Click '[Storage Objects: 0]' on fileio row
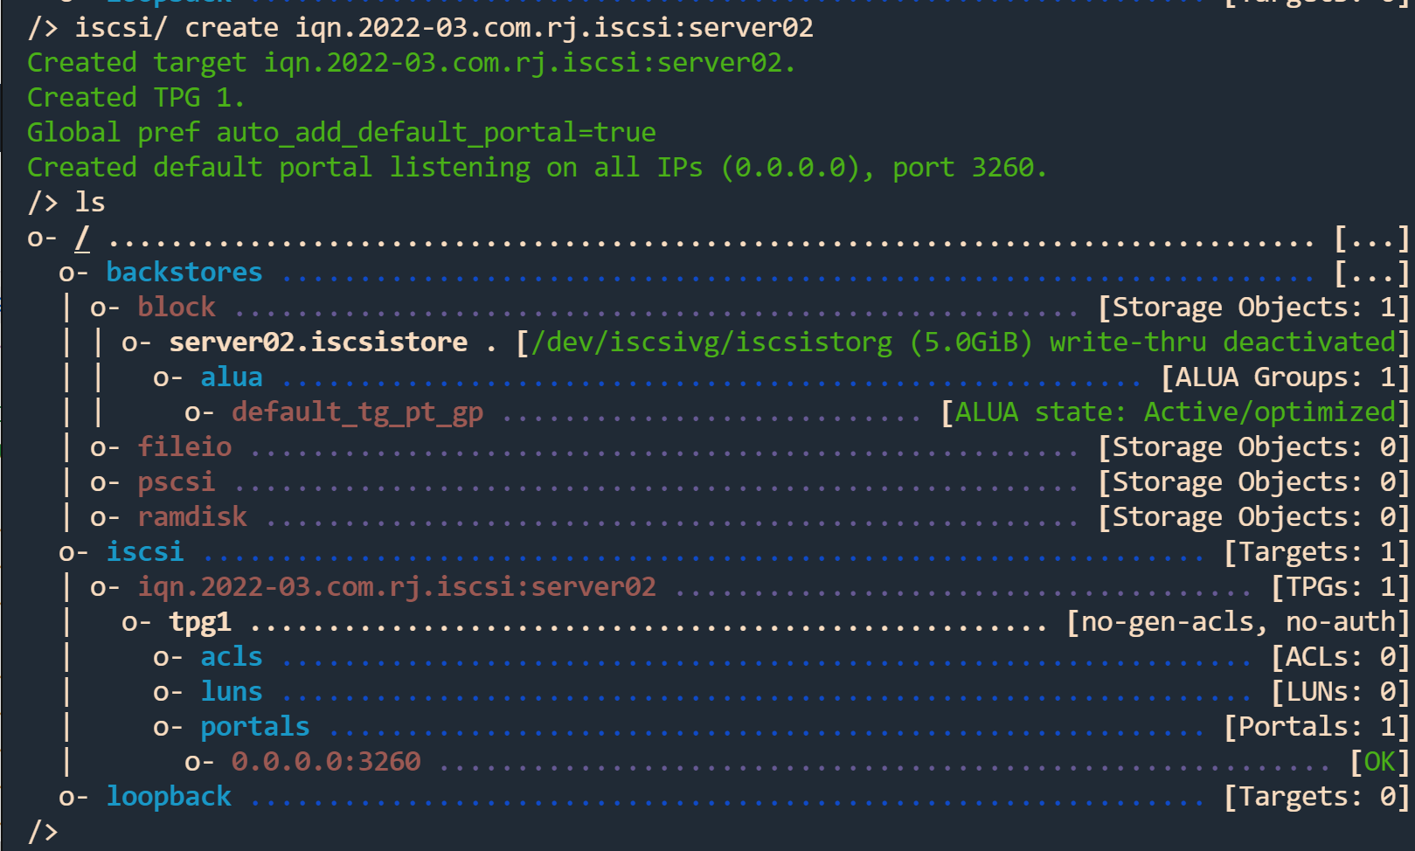The image size is (1415, 851). [1254, 447]
